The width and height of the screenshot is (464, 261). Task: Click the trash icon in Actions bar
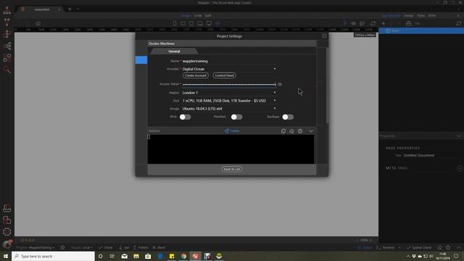[x=300, y=131]
